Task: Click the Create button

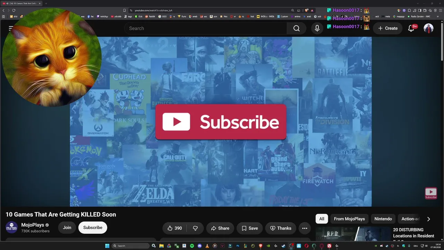Action: click(x=388, y=28)
